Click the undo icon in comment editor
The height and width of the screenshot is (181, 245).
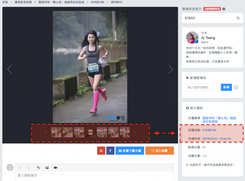(20, 168)
